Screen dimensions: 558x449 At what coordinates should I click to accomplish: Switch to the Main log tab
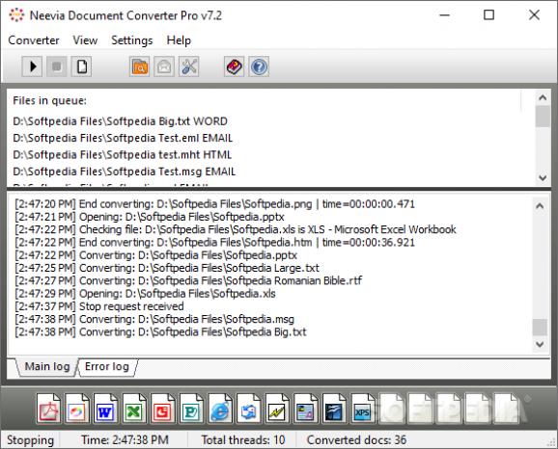[47, 366]
